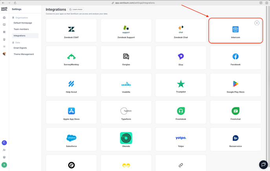The image size is (270, 171).
Task: Select the SurveyMonkey integration icon
Action: point(71,57)
